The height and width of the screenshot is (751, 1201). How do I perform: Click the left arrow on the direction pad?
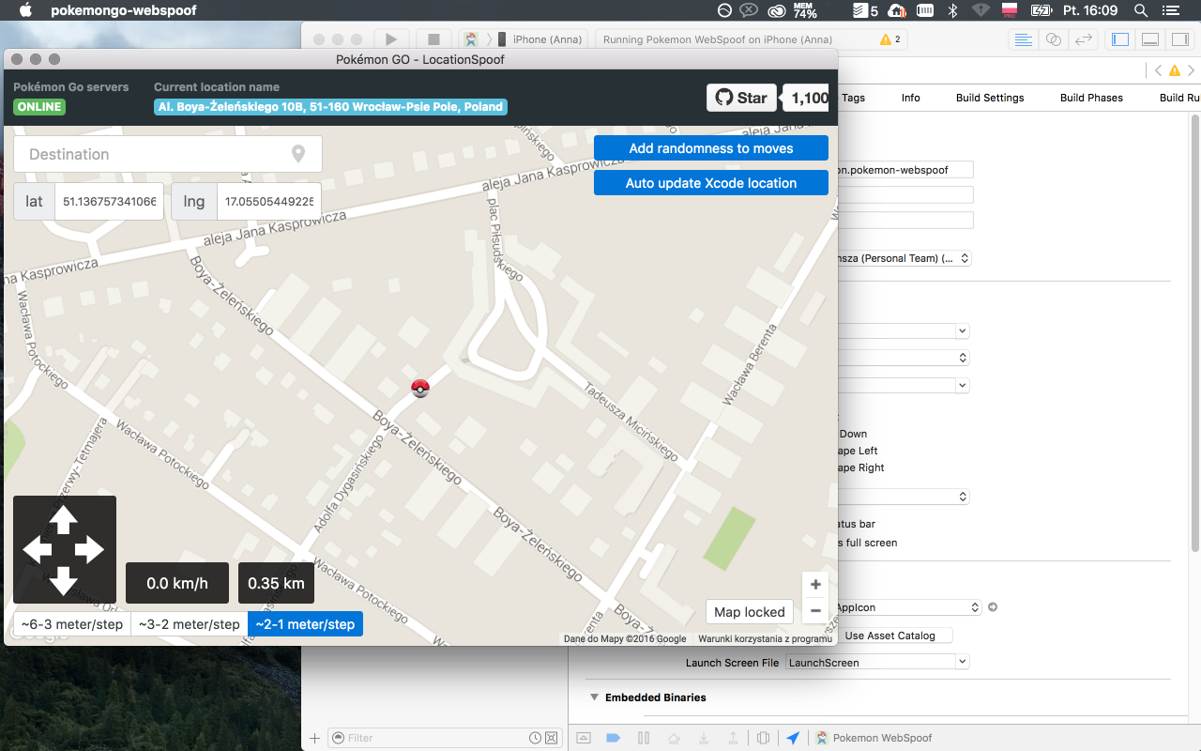[37, 549]
